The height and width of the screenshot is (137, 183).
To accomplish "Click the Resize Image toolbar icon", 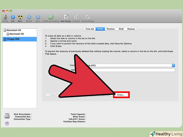I will (x=88, y=17).
